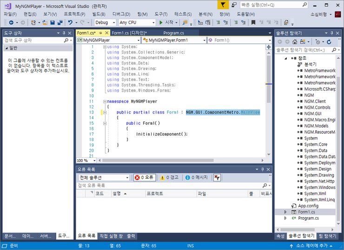
Task: Toggle the 0 메시지 messages filter
Action: (196, 177)
